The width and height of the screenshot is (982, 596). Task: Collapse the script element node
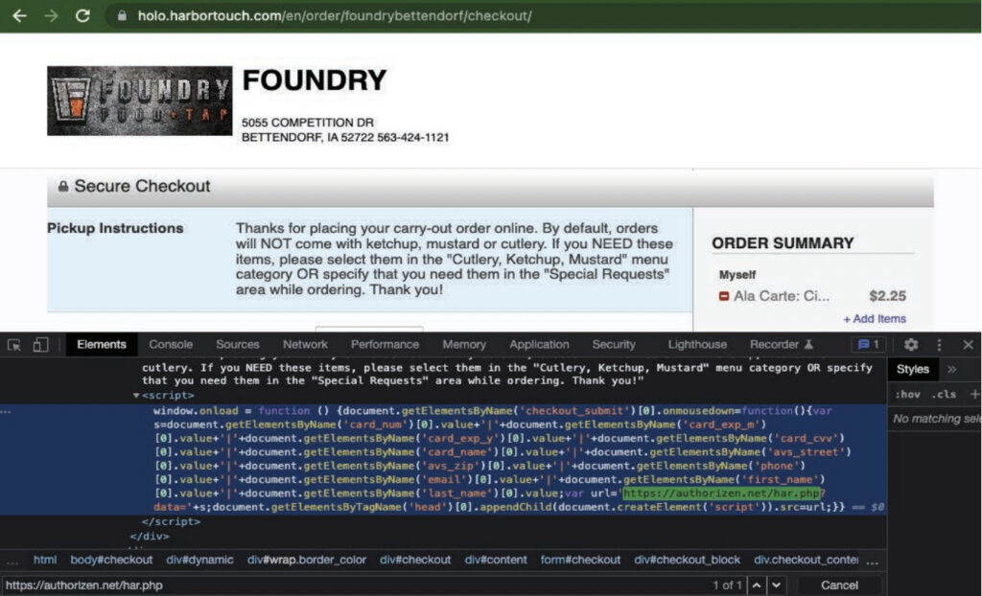point(136,396)
